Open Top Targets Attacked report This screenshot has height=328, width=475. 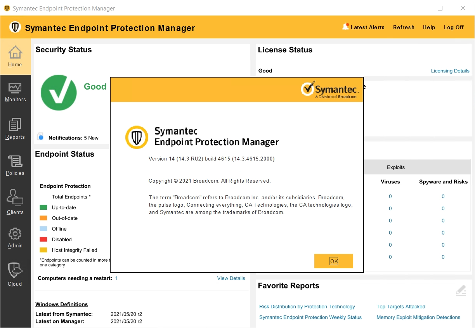[x=401, y=307]
